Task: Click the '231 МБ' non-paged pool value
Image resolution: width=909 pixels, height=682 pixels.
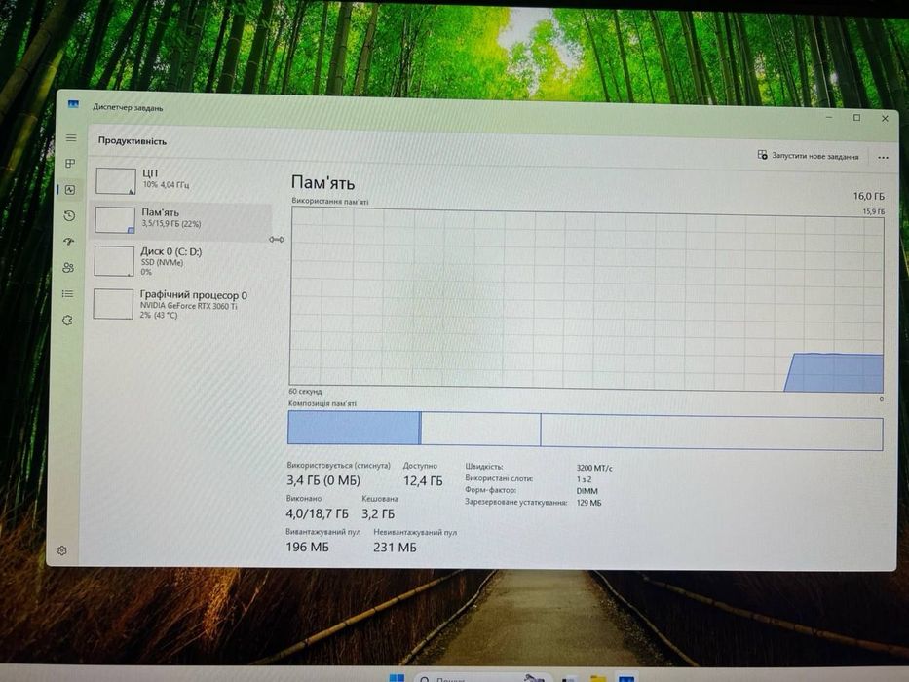Action: click(x=395, y=547)
